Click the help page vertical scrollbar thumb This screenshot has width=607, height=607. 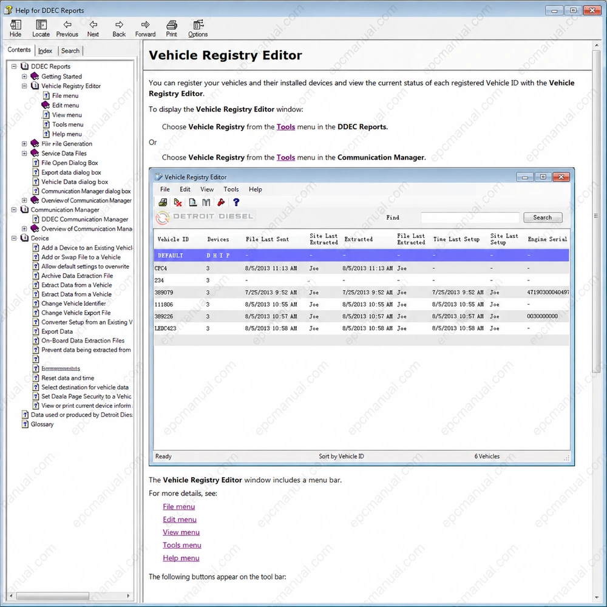click(596, 211)
